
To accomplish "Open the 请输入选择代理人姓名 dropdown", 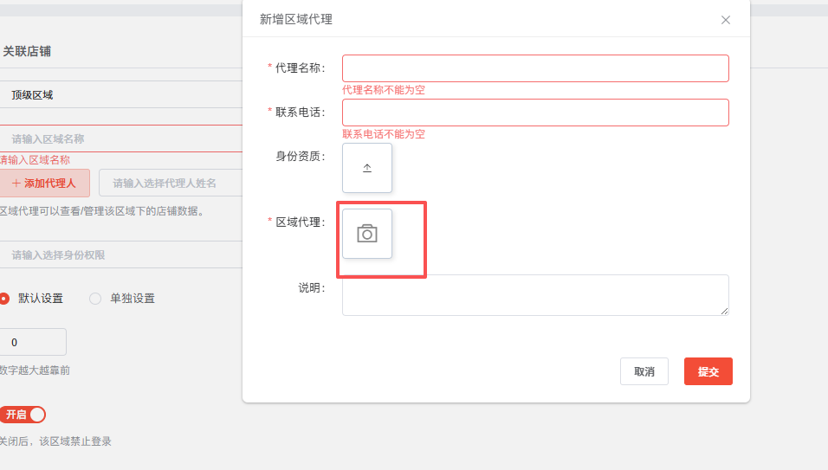I will (x=169, y=183).
